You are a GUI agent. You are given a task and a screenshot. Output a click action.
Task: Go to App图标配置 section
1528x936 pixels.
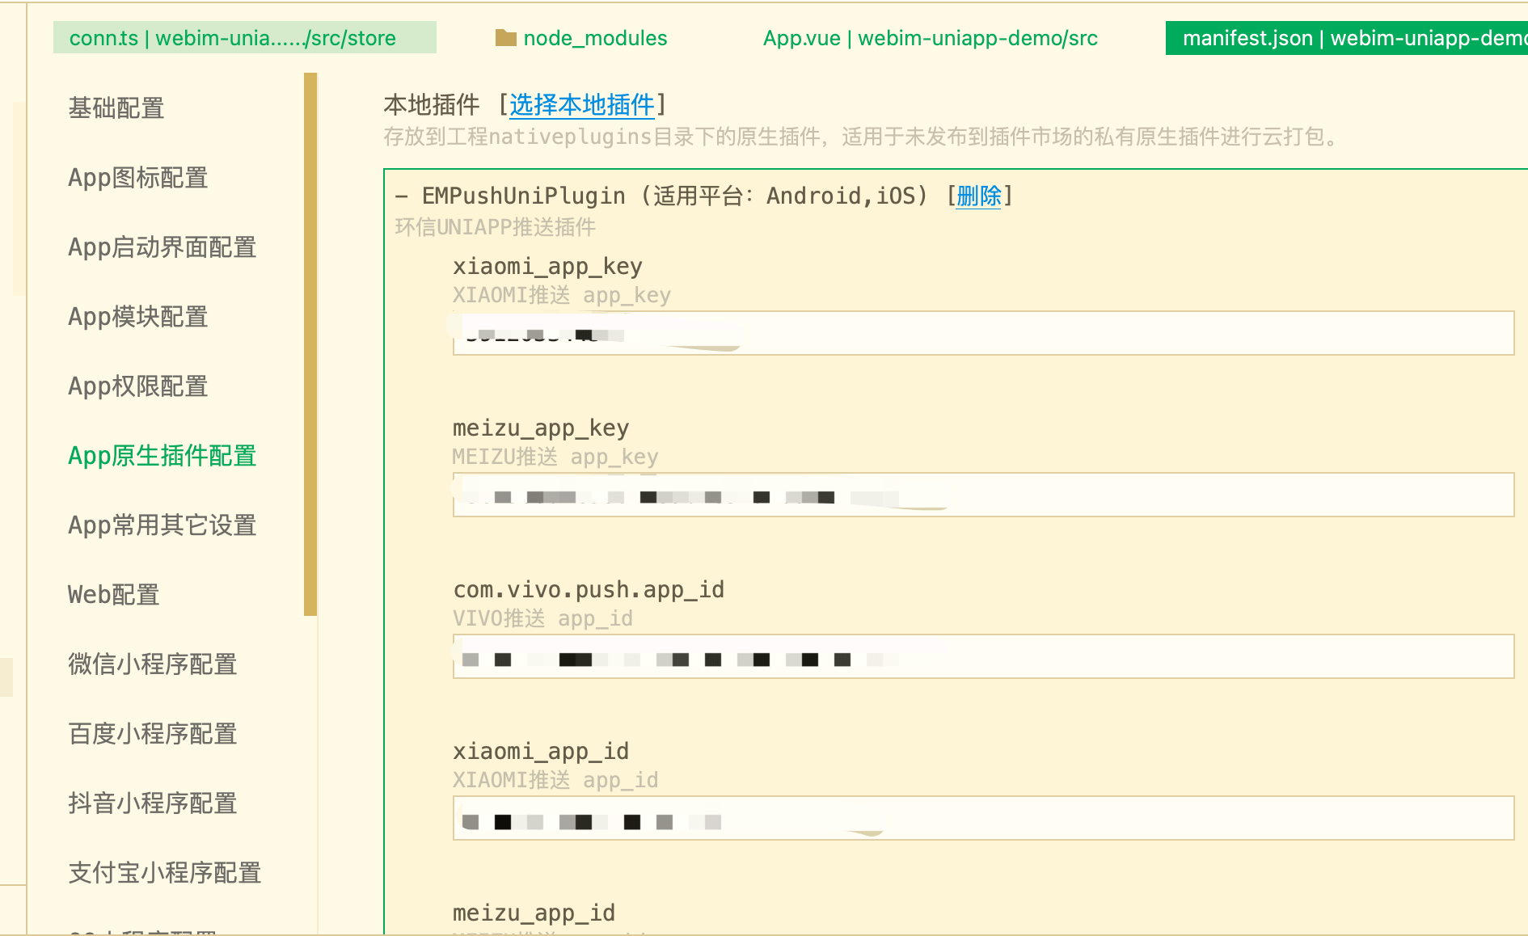[138, 178]
